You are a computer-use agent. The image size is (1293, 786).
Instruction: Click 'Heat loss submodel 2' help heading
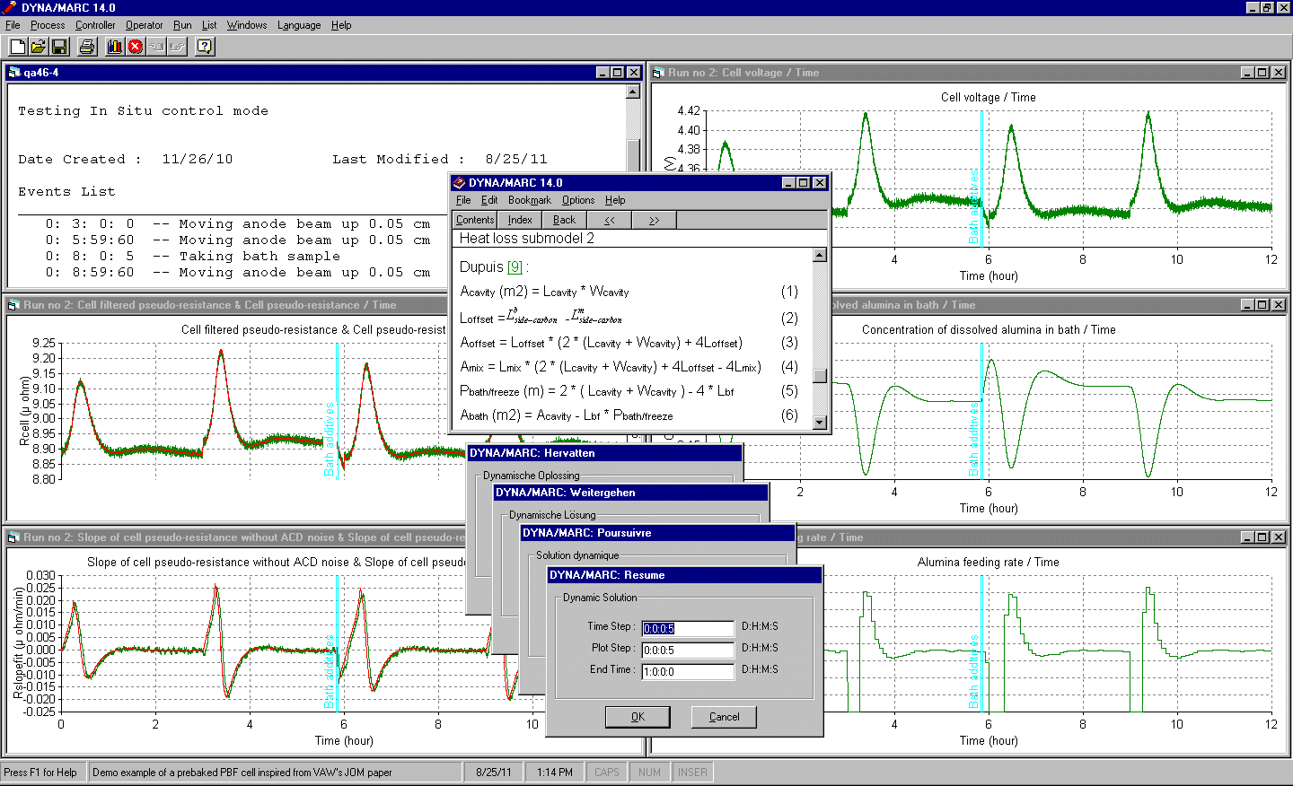[527, 239]
